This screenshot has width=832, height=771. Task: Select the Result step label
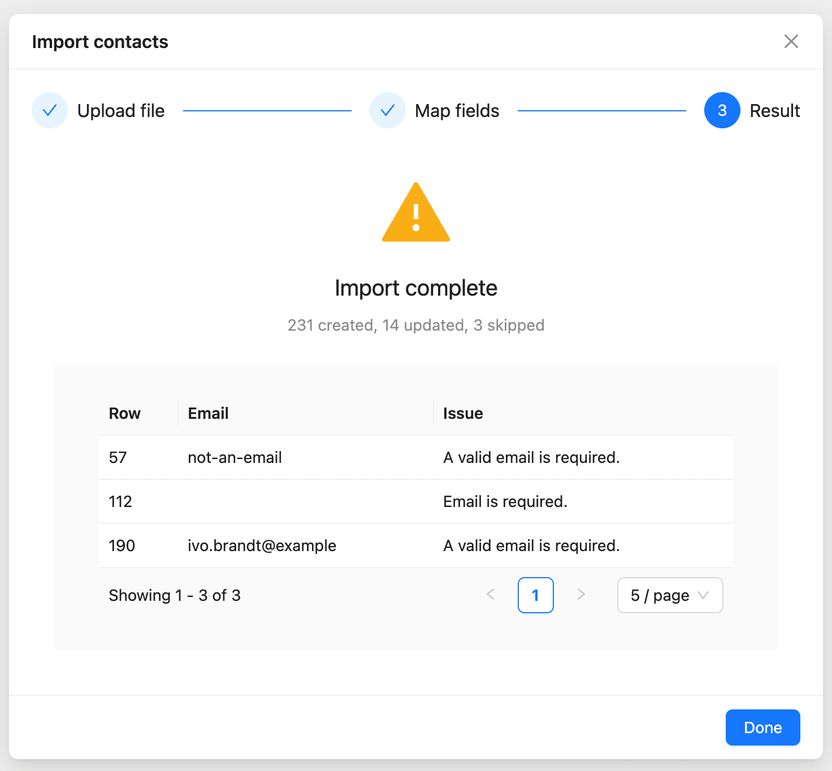[x=775, y=111]
